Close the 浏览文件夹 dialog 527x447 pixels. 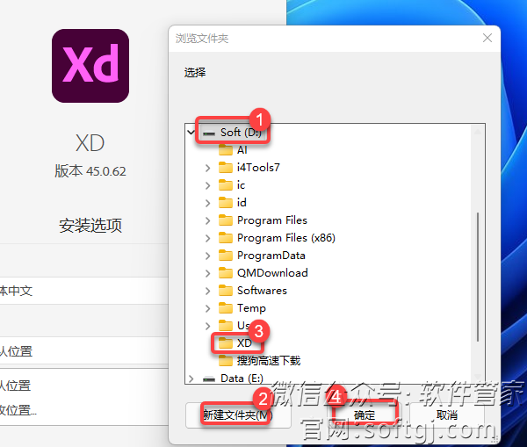[x=487, y=38]
